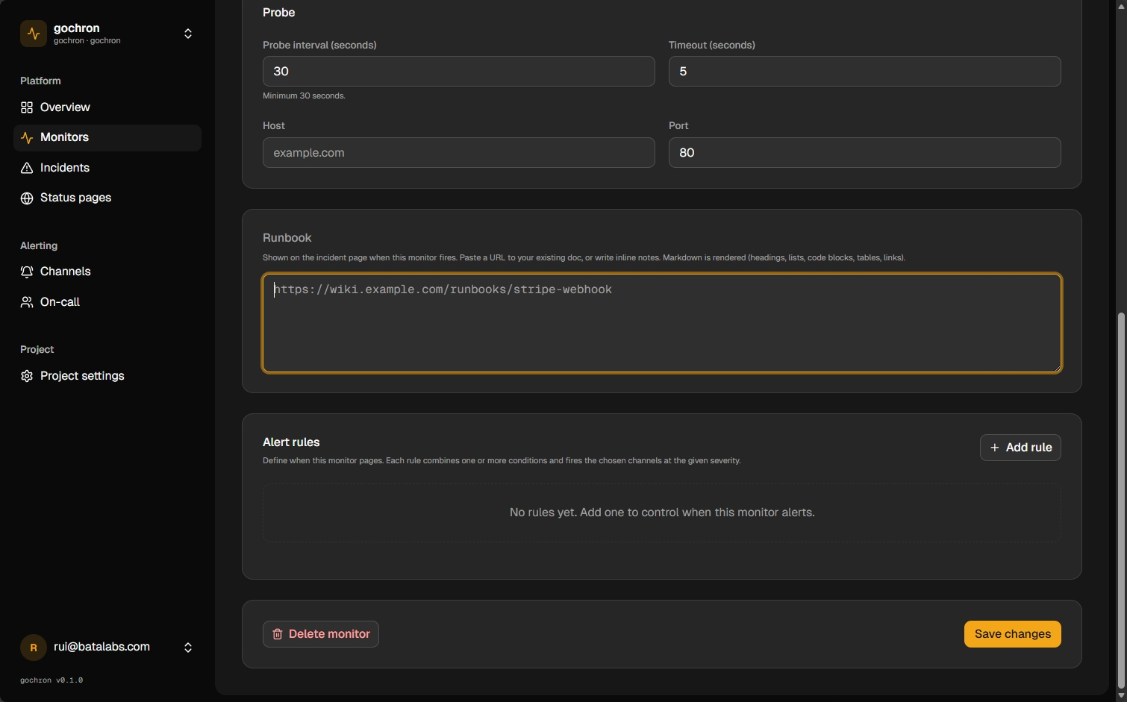This screenshot has height=702, width=1127.
Task: Click the trash icon in Delete monitor
Action: point(278,634)
